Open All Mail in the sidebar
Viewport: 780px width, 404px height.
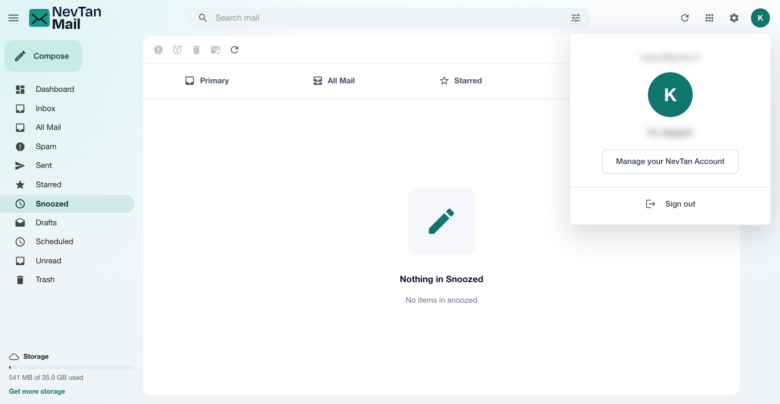click(x=67, y=127)
